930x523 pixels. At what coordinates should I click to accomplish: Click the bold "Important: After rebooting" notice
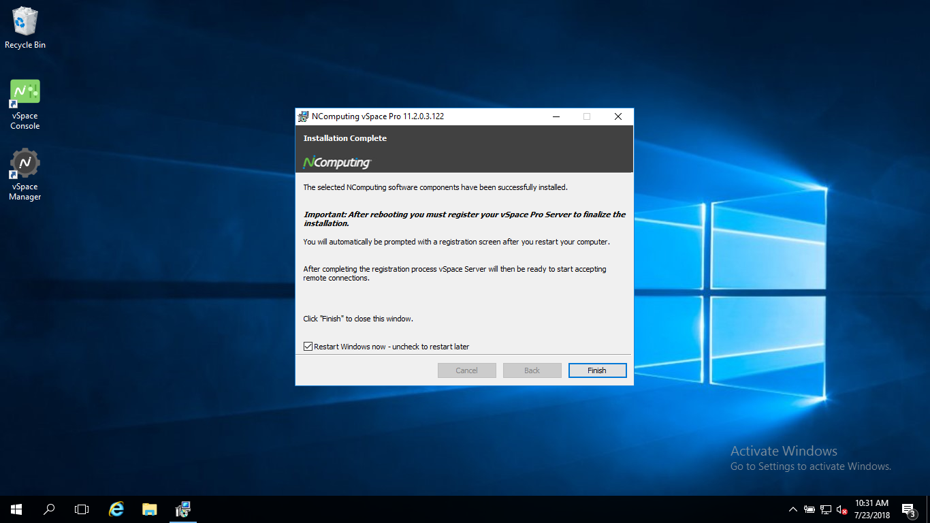[464, 219]
